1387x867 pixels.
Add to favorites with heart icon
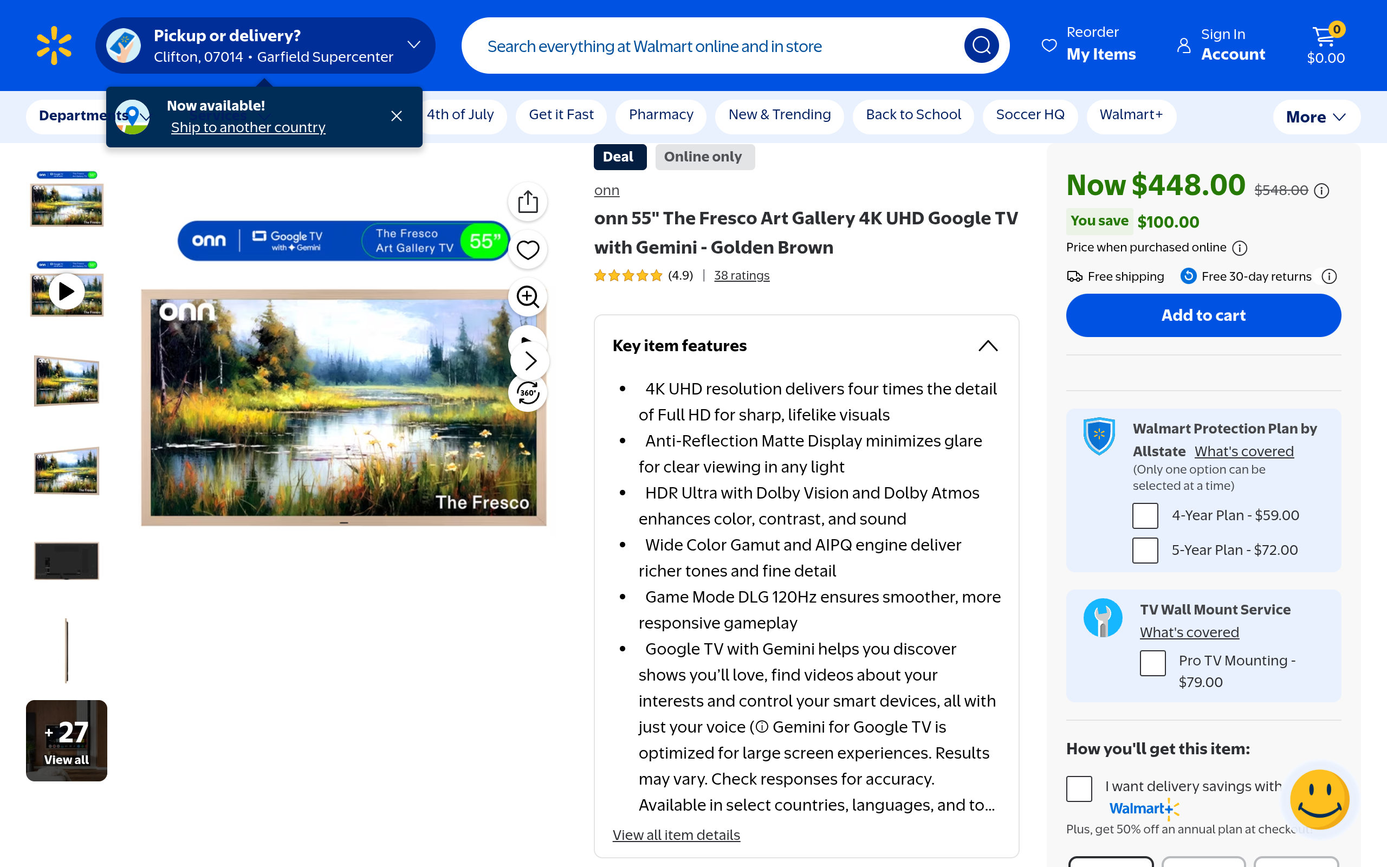pos(528,250)
